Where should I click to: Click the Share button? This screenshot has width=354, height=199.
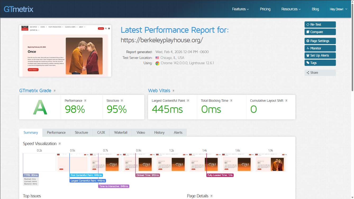coord(320,73)
